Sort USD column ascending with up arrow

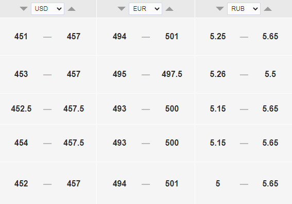[72, 9]
